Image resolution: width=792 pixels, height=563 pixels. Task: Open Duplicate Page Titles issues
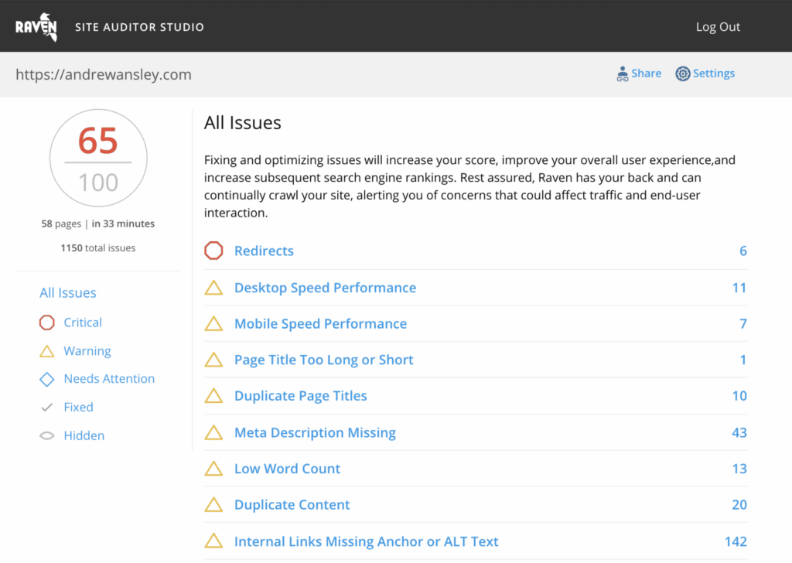pyautogui.click(x=300, y=396)
